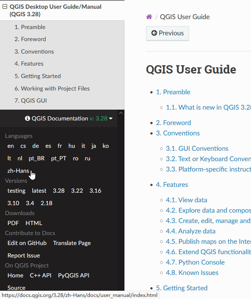Open the PyQGIS API link
The width and height of the screenshot is (251, 299).
coord(73,276)
